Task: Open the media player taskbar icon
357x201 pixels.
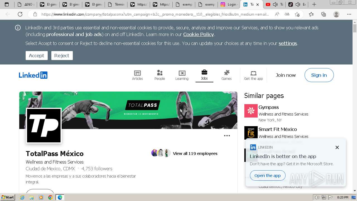Action: [x=41, y=197]
